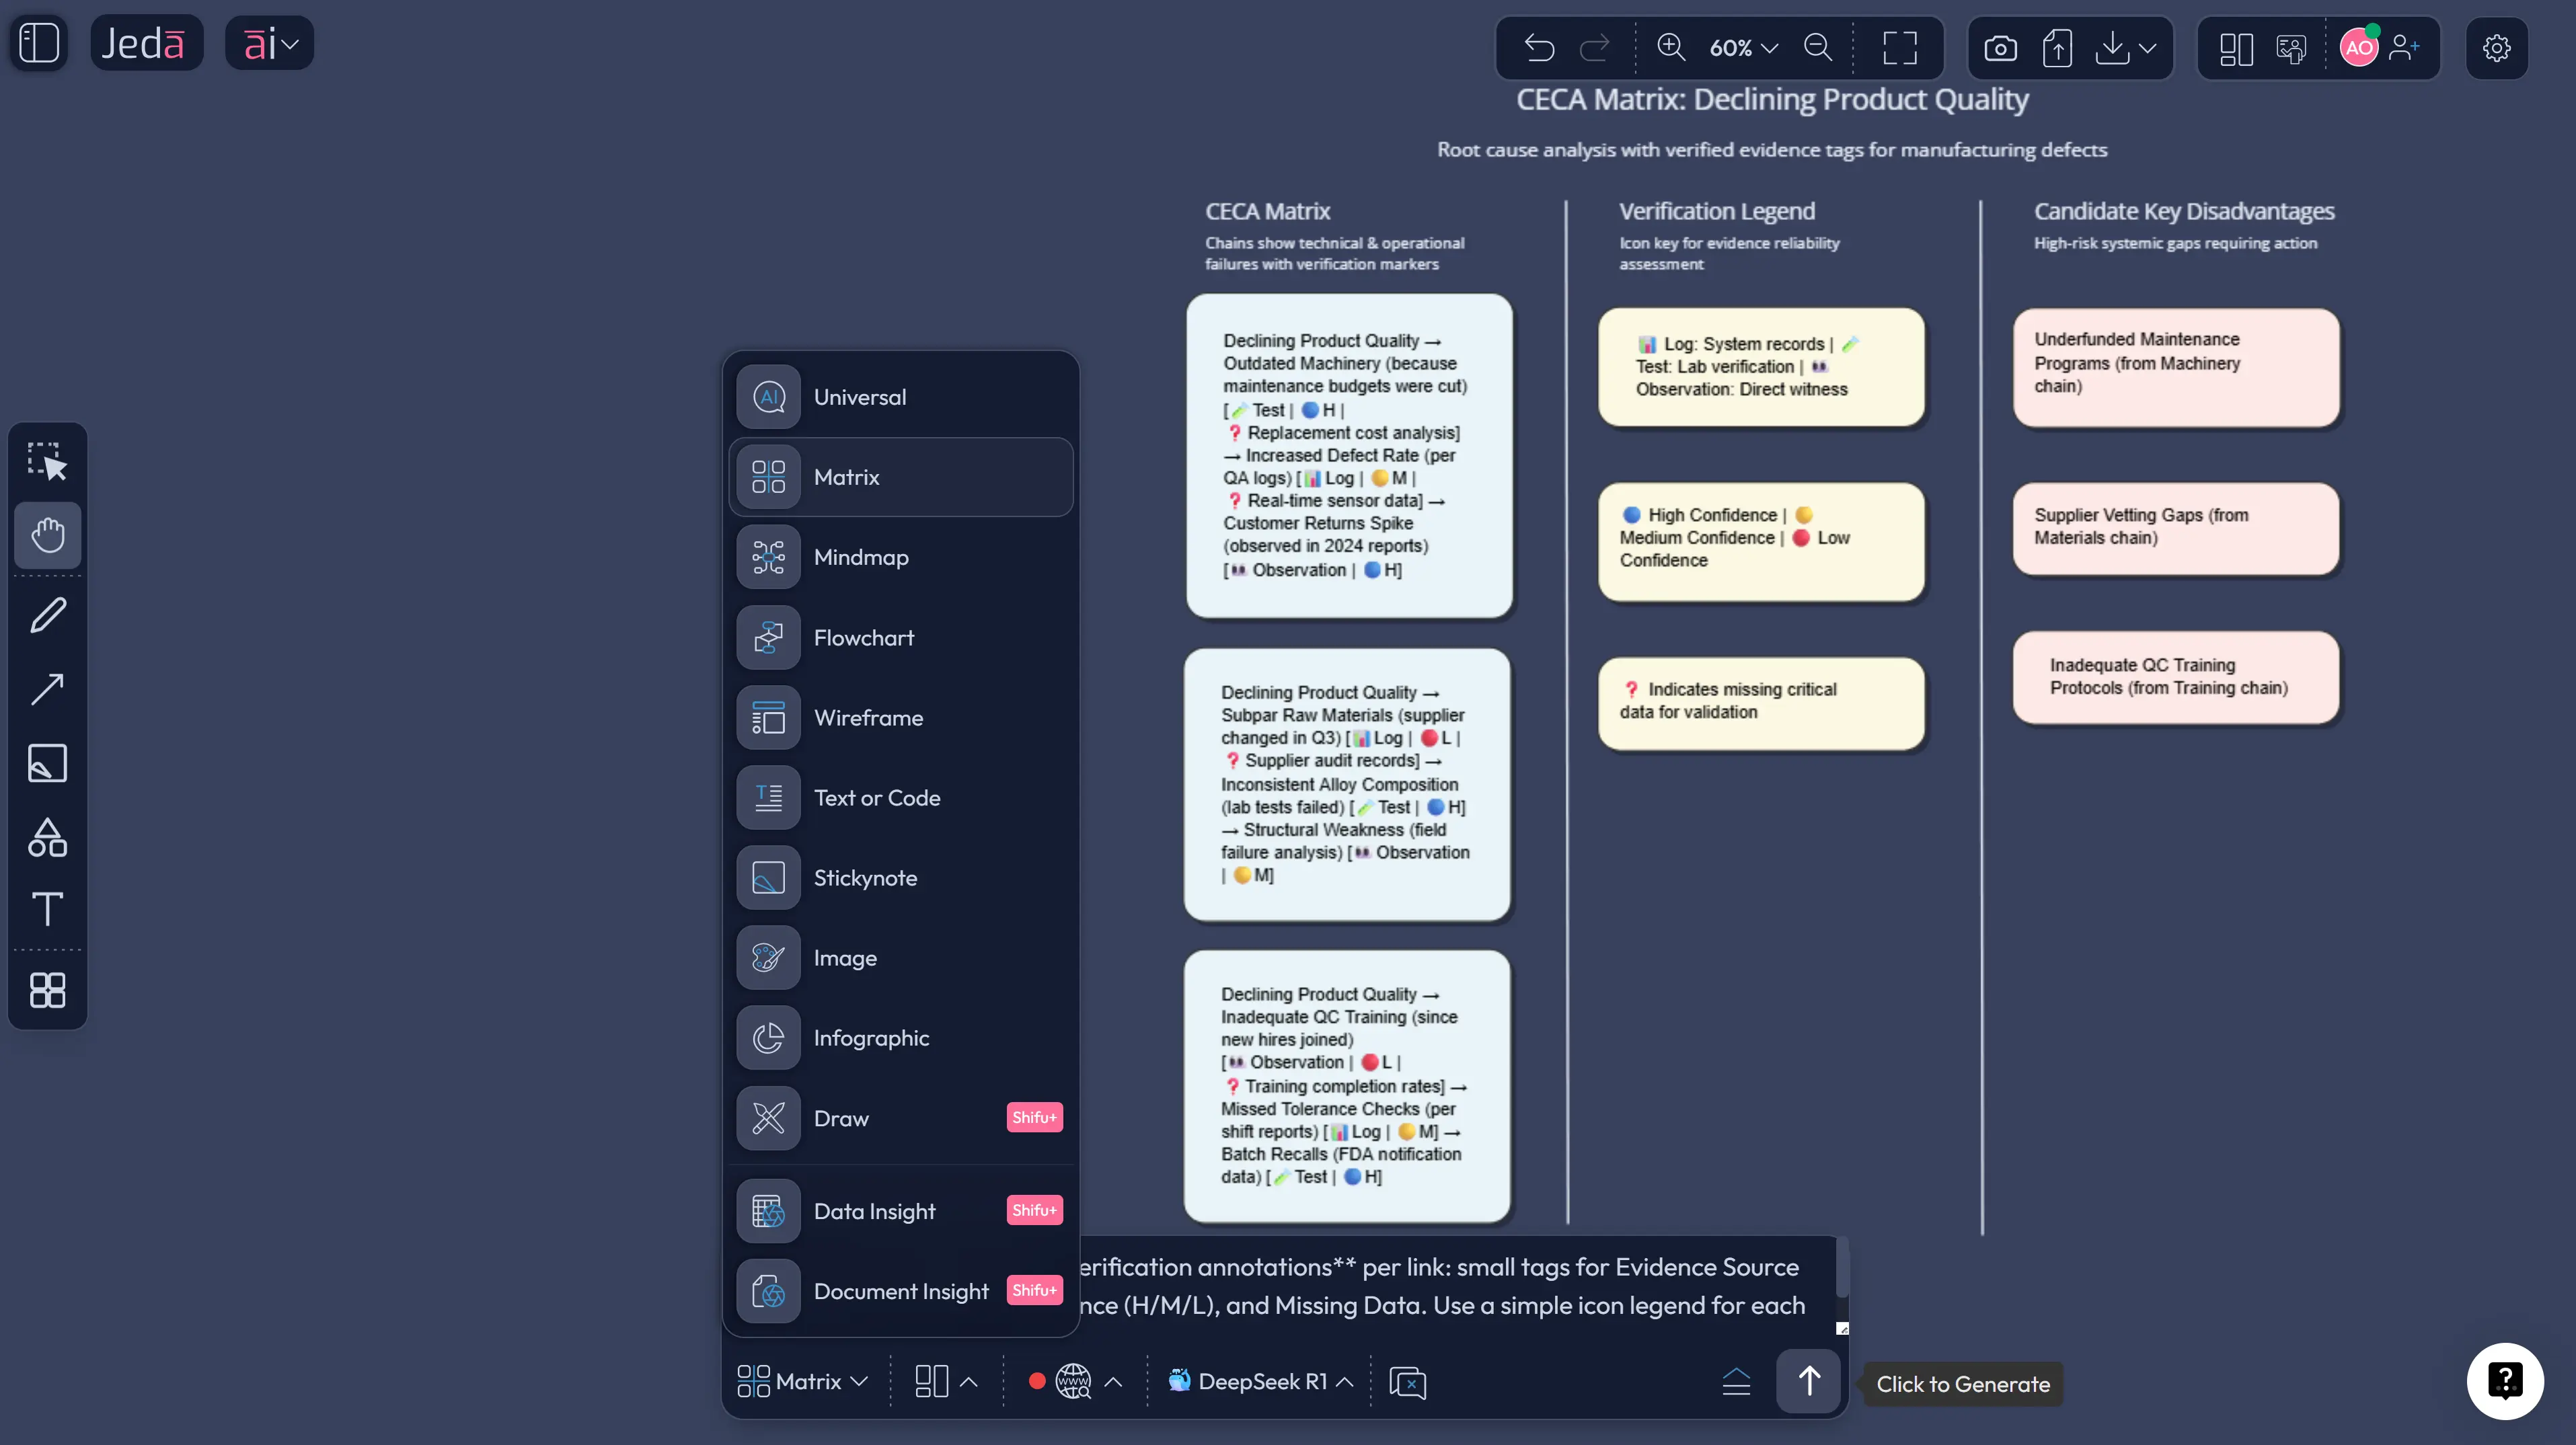Toggle fullscreen framing mode
The width and height of the screenshot is (2576, 1445).
(x=1898, y=47)
